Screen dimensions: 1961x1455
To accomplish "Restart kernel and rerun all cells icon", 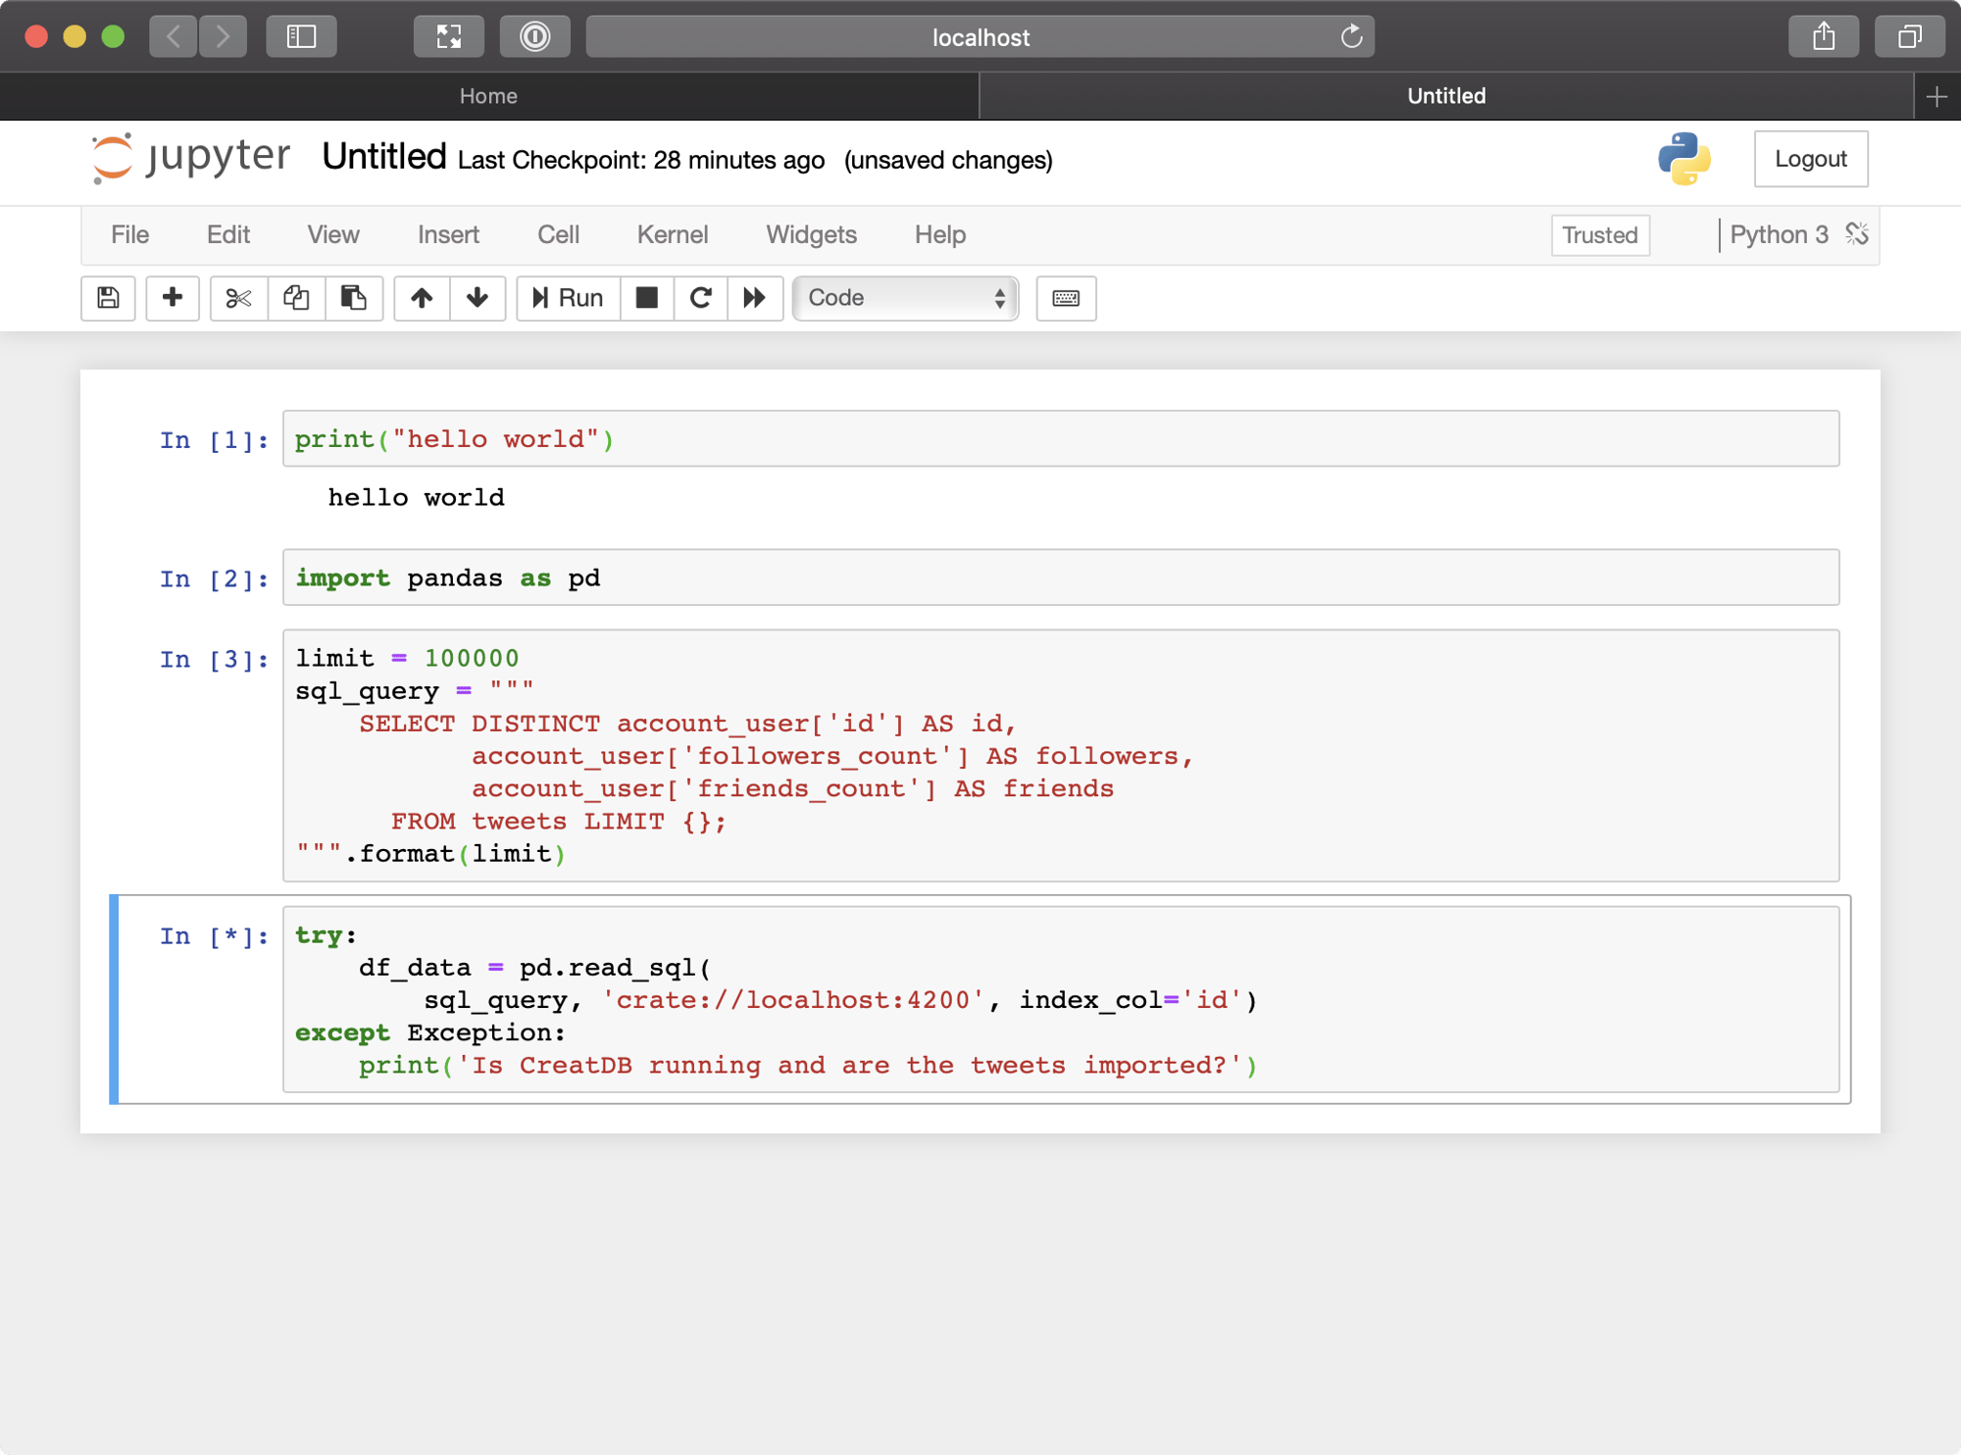I will point(754,298).
